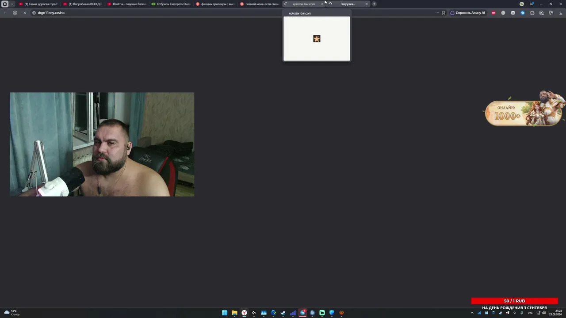Open the Yandex account profile icon

[x=15, y=13]
